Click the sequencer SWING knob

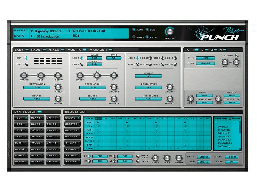155,158
